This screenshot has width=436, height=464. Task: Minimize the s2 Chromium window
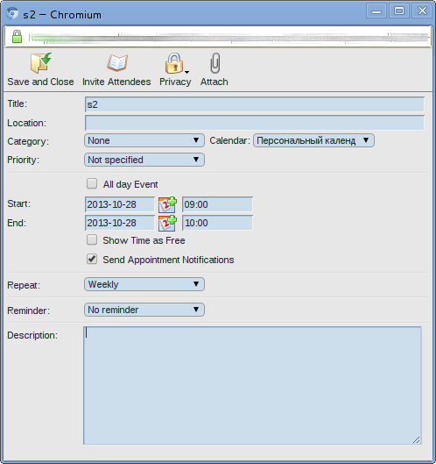[376, 11]
